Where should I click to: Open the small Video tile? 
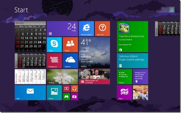pyautogui.click(x=66, y=89)
